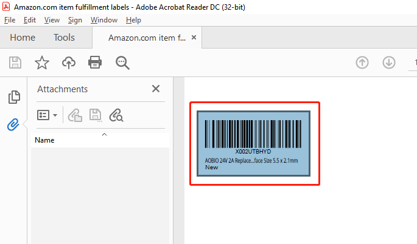Select the Amazon.com item f... document tab
The height and width of the screenshot is (244, 417).
pyautogui.click(x=147, y=38)
